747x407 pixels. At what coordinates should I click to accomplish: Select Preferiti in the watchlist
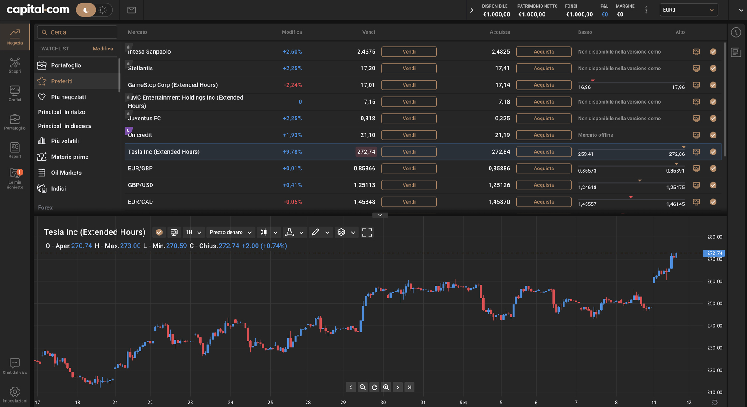(62, 81)
